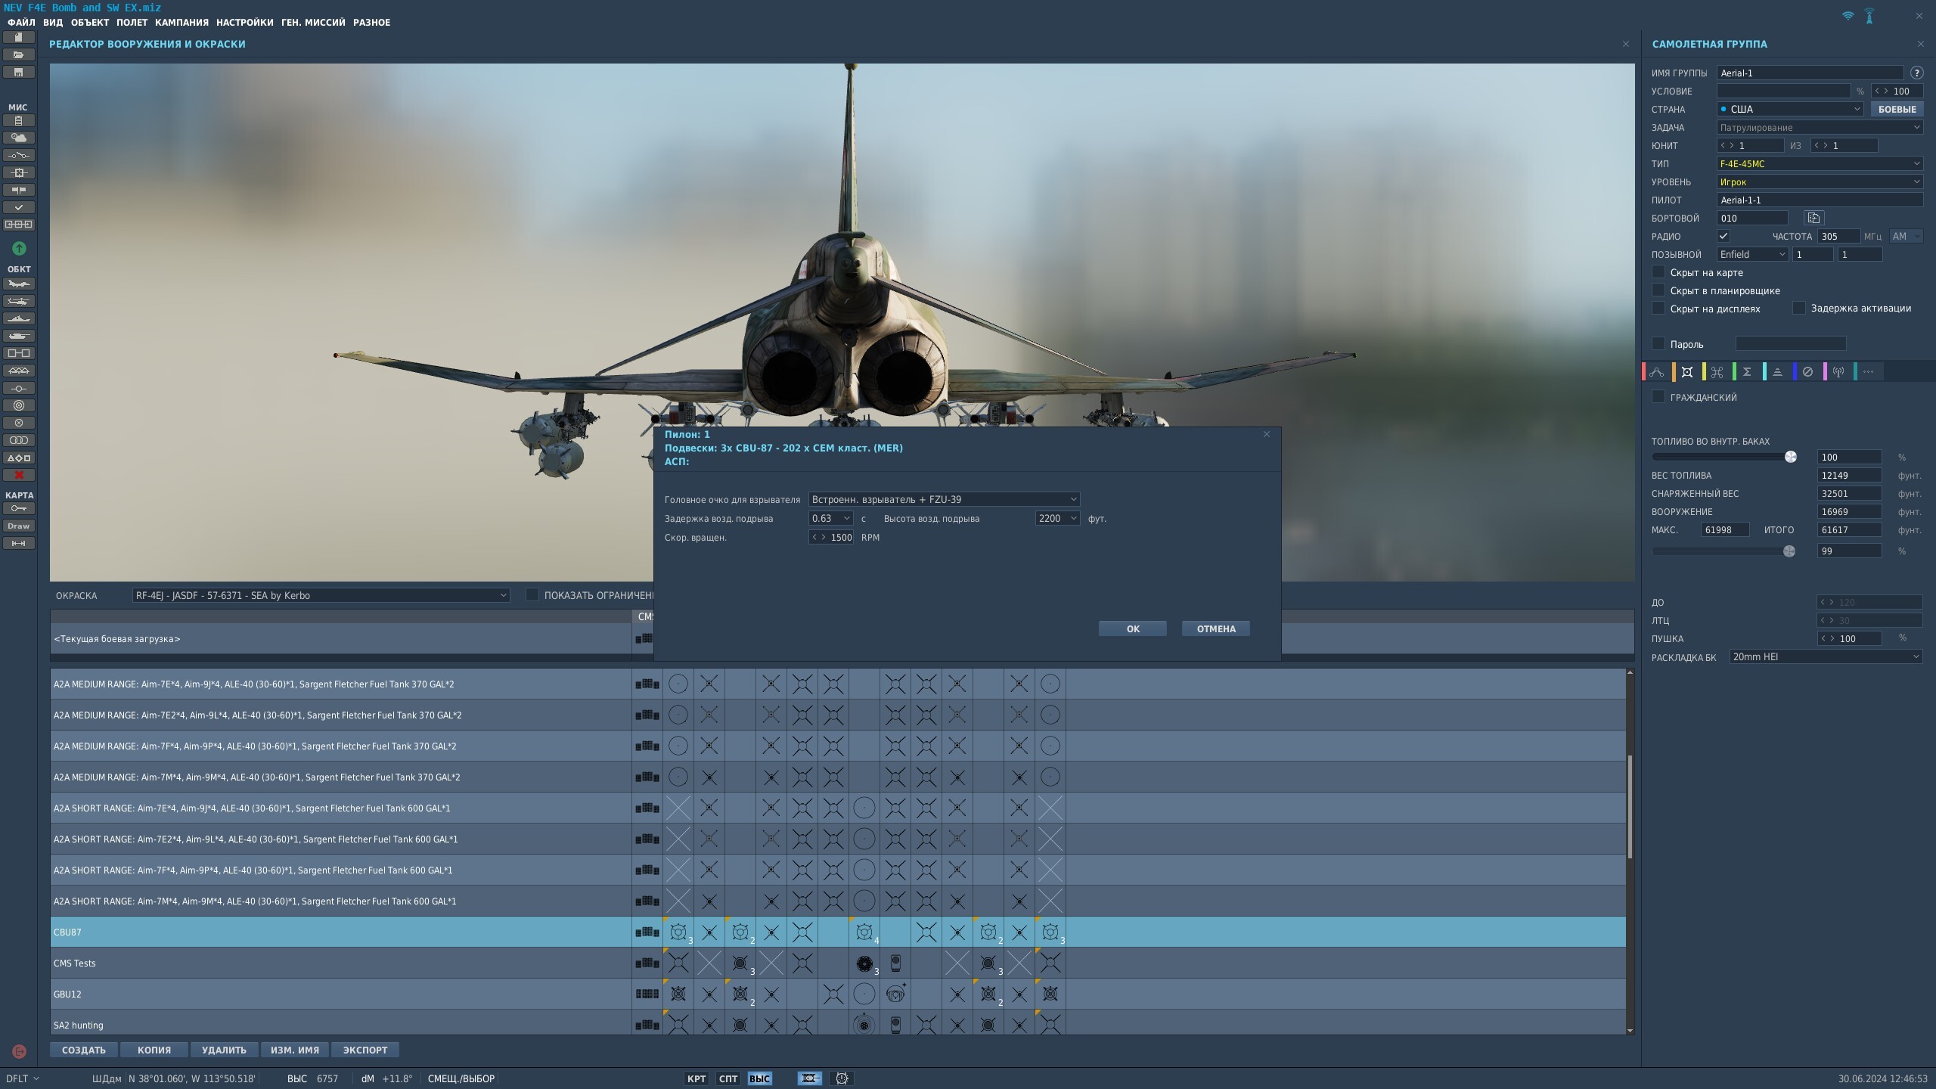Open the КАМПАНИЯ menu
Viewport: 1936px width, 1089px height.
(x=181, y=23)
